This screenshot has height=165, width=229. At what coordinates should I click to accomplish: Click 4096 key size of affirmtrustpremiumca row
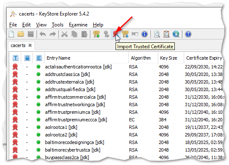click(164, 112)
